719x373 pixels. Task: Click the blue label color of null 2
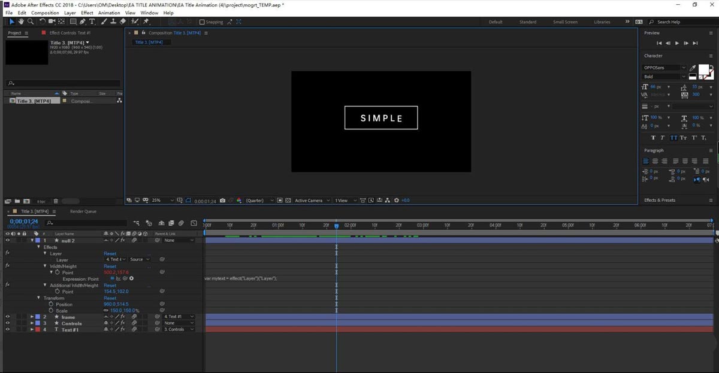pyautogui.click(x=38, y=240)
